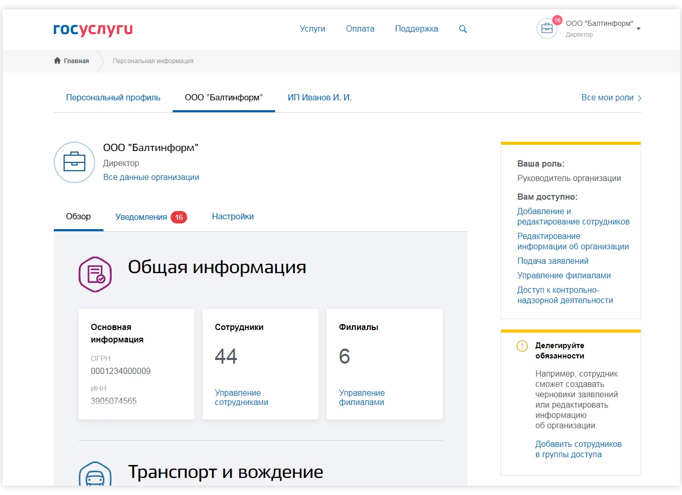Image resolution: width=682 pixels, height=495 pixels.
Task: Select the ООО "Балтинформ" tab
Action: pyautogui.click(x=224, y=97)
